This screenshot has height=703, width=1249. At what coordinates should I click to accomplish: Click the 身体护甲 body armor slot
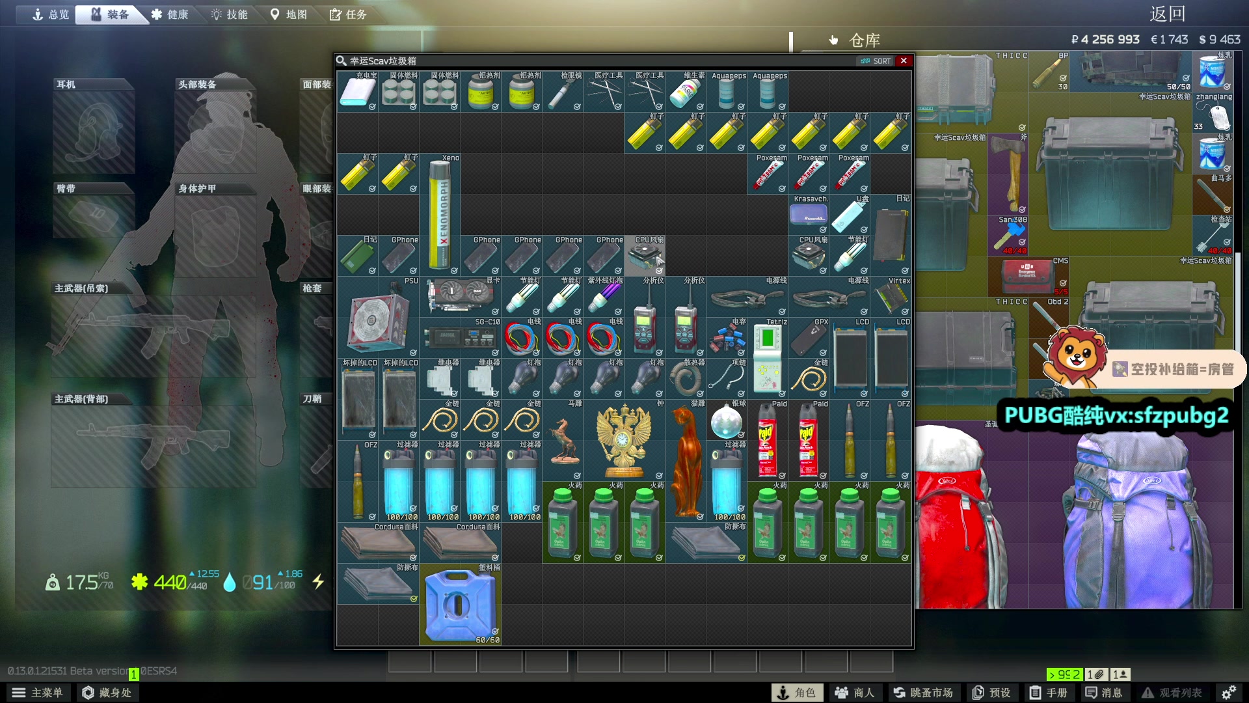pos(215,236)
